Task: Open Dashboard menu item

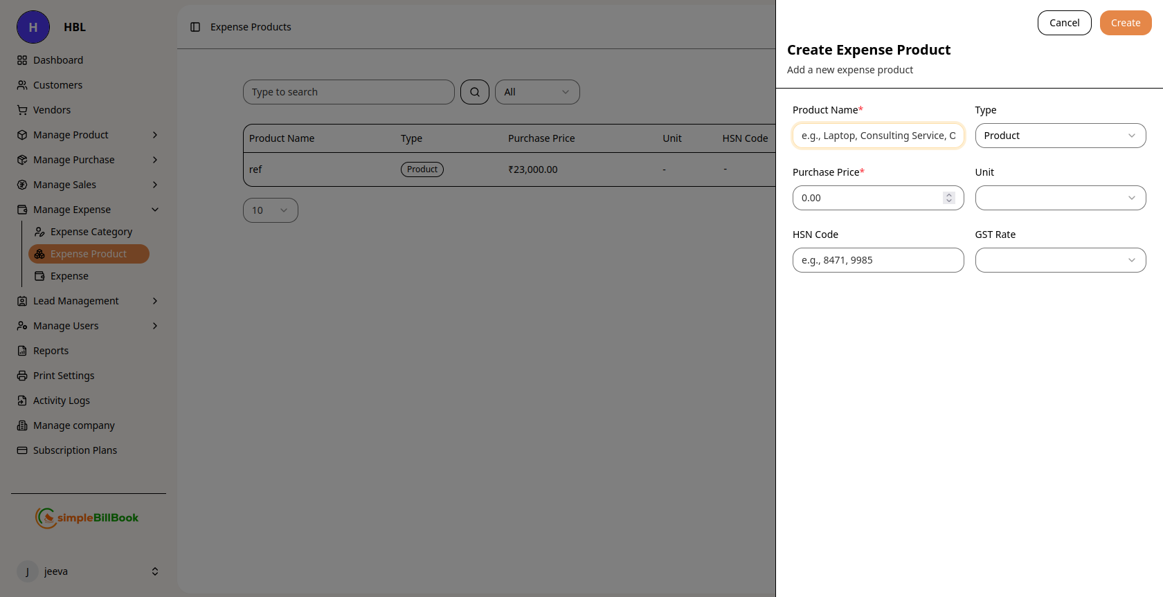Action: (89, 60)
